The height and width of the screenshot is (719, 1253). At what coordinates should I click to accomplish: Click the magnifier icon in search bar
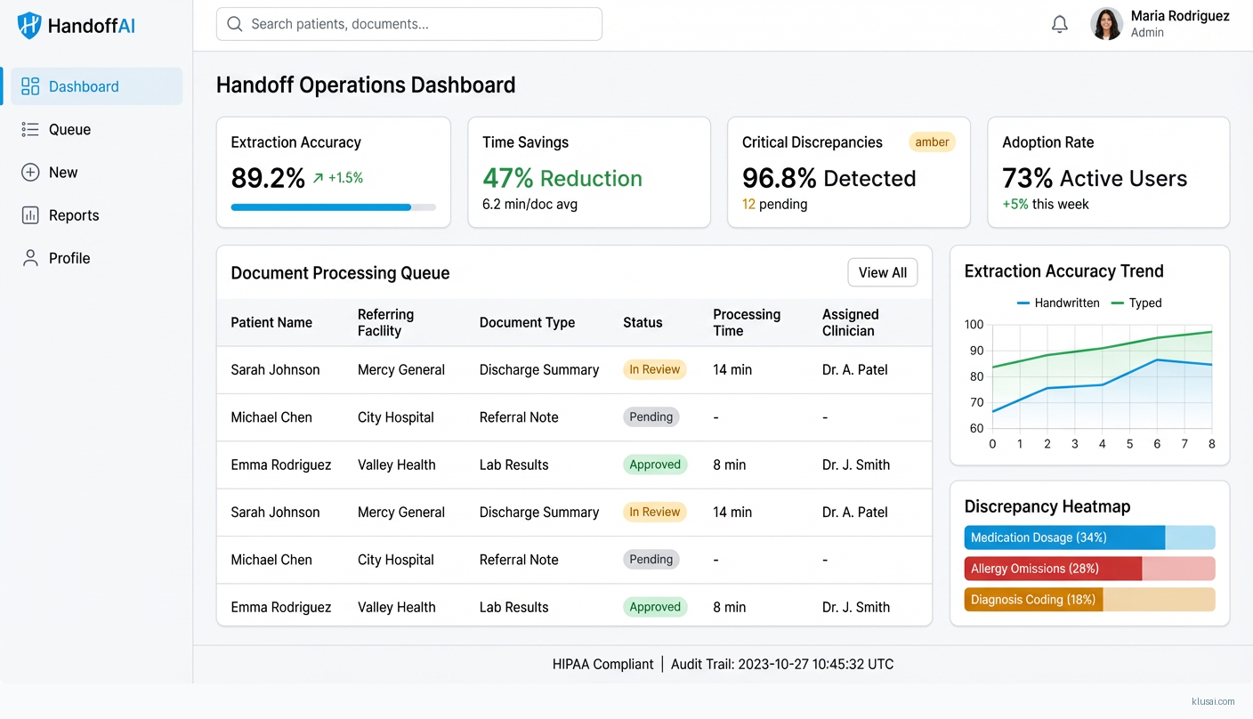tap(235, 24)
